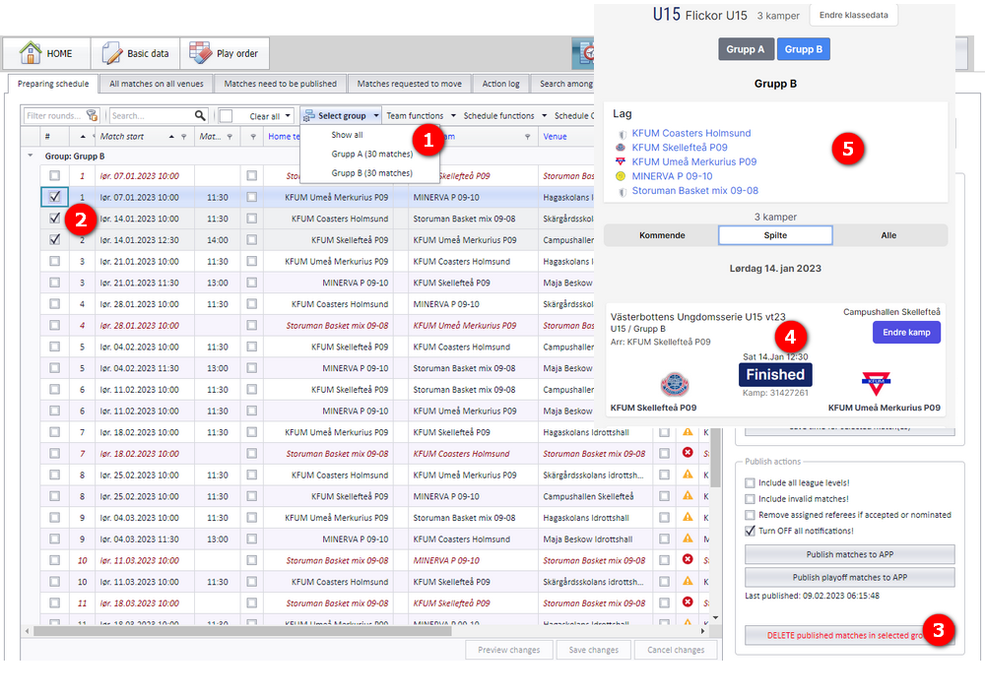Open the Action log tab
Screen dimensions: 985x697
(x=500, y=84)
